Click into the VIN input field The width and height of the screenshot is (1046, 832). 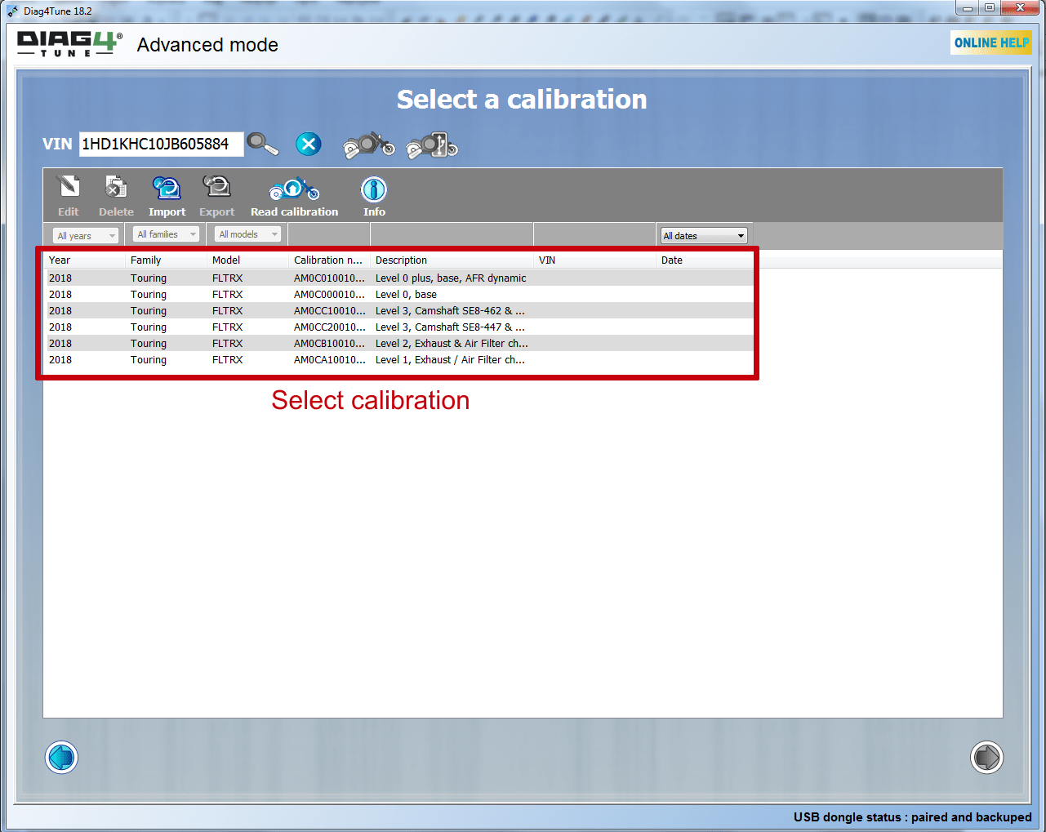pyautogui.click(x=162, y=145)
